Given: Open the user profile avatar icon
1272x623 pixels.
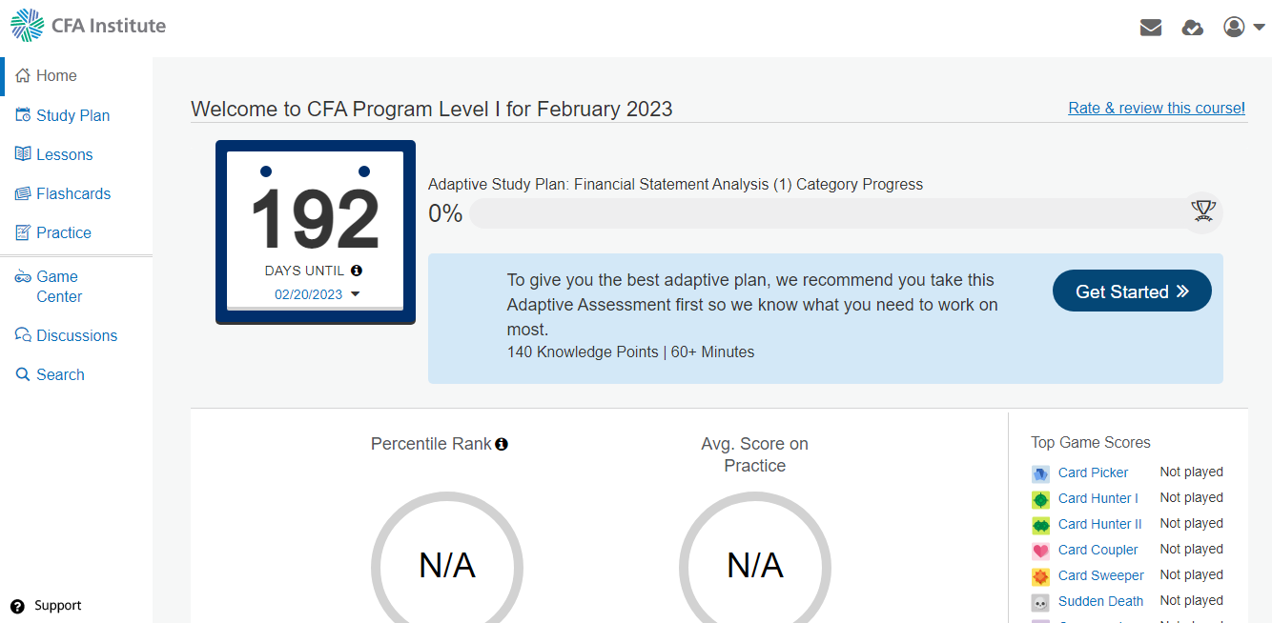Looking at the screenshot, I should click(1235, 27).
